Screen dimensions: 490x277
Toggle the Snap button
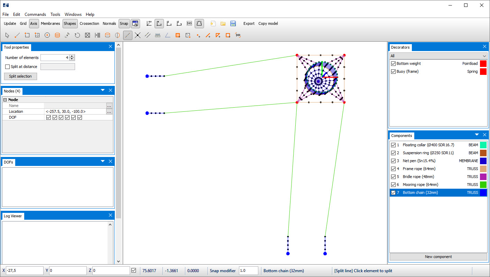tap(124, 23)
